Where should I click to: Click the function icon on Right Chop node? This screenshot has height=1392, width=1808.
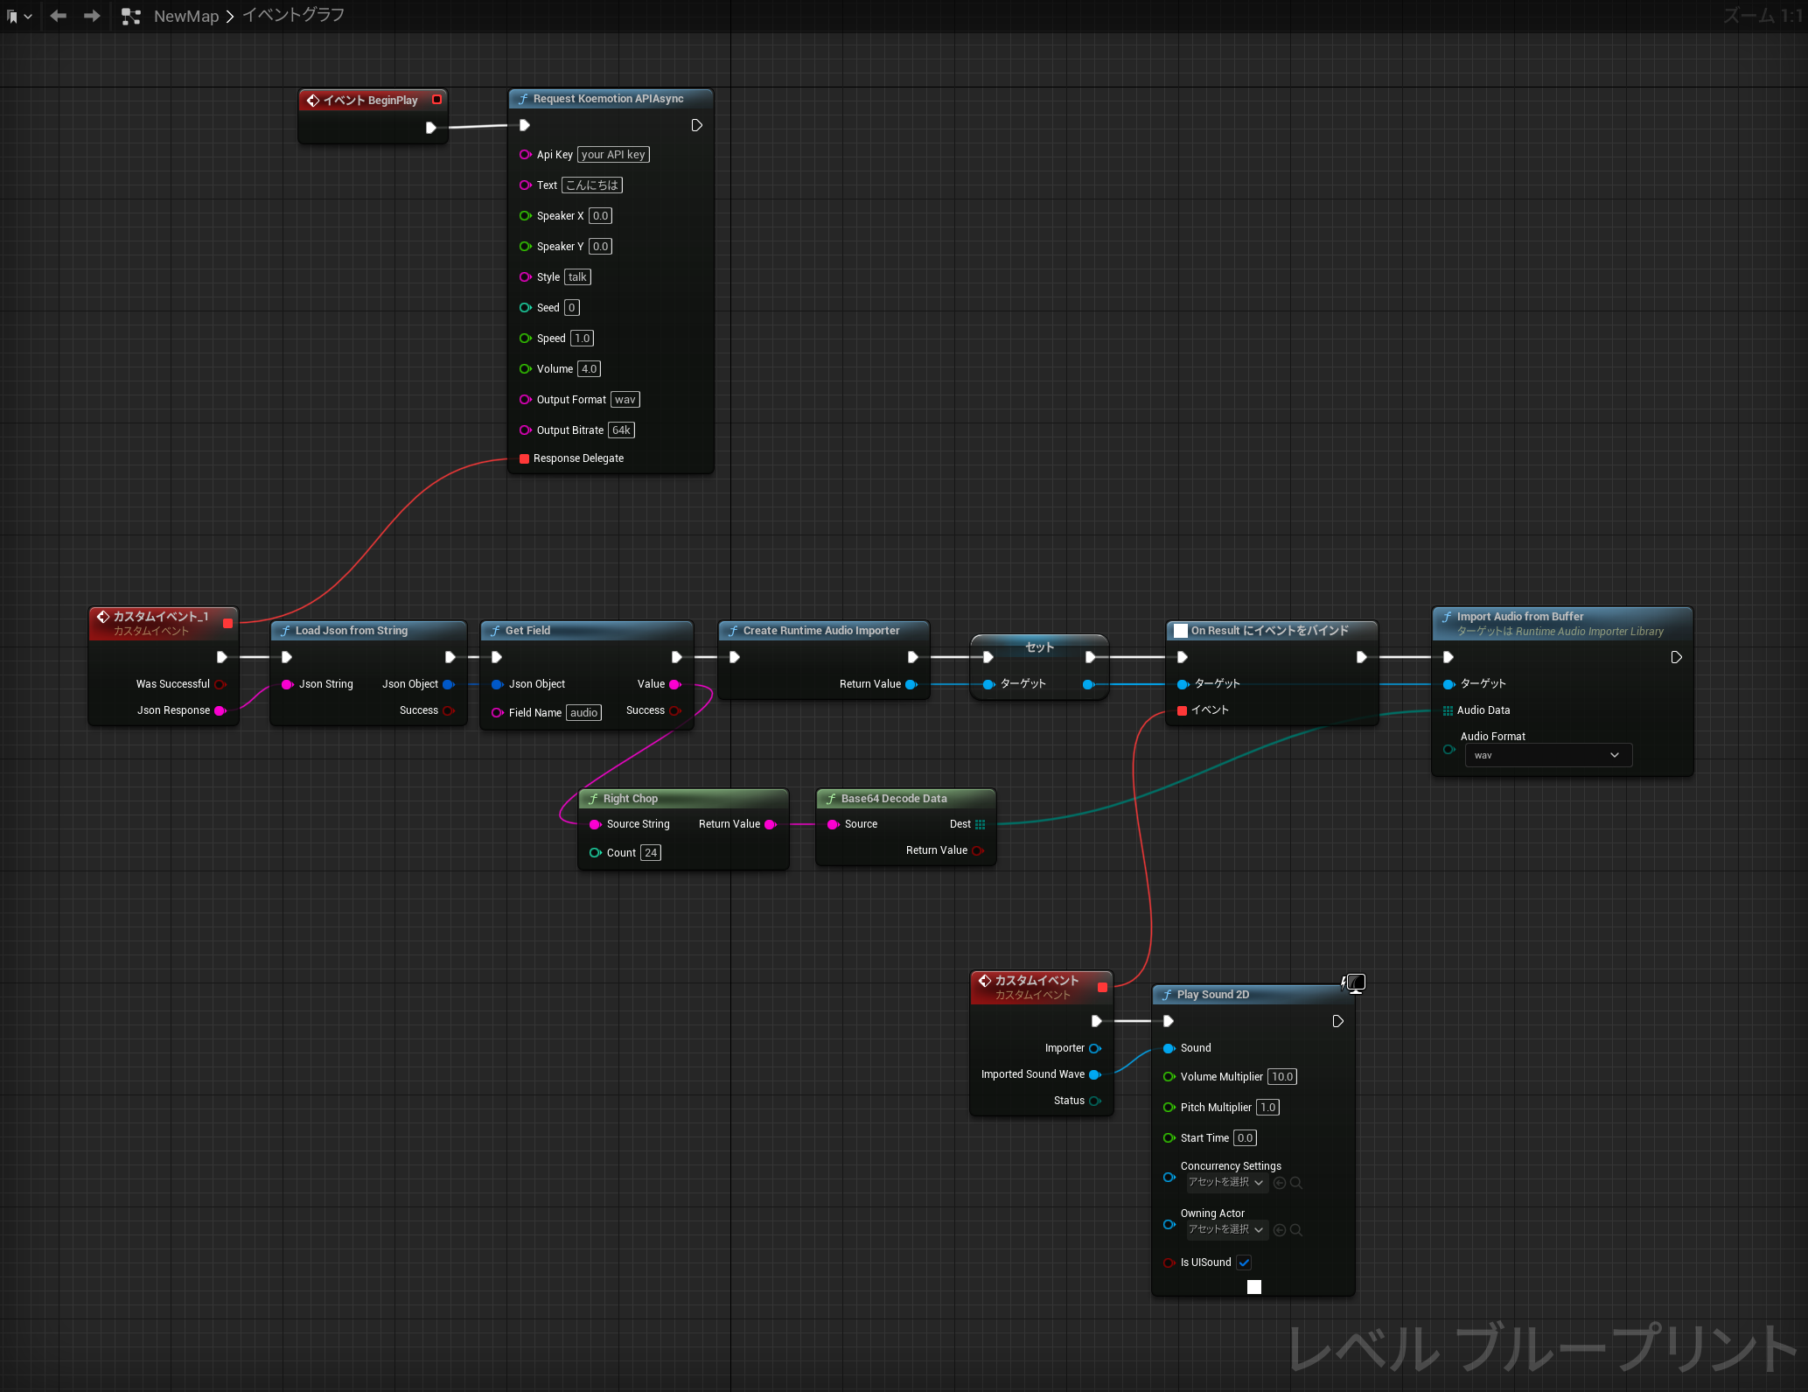click(594, 798)
